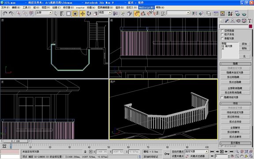Enable the 粒子系统 checkbox

coord(222,34)
